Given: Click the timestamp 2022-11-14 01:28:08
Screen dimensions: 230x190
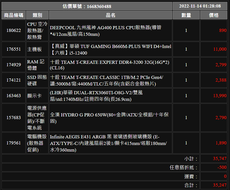Looking at the screenshot, I should [x=200, y=6].
